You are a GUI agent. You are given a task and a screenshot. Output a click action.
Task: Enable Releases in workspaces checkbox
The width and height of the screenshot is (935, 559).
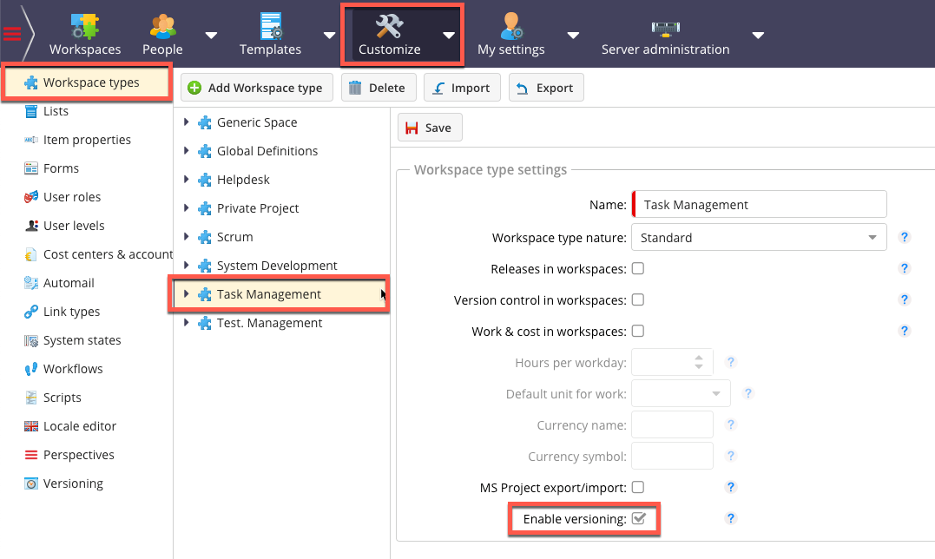[x=637, y=269]
